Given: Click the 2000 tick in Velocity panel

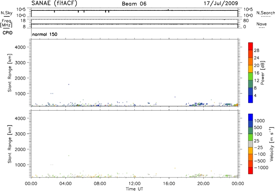Looking at the screenshot, I should click(20, 149).
